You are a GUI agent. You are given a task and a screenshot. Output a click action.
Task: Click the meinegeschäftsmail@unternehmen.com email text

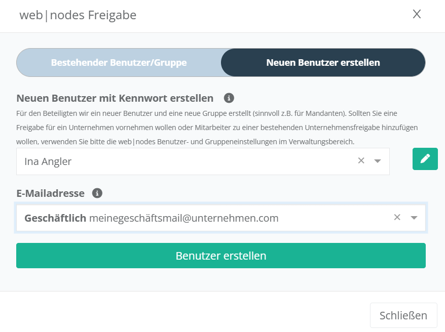coord(184,218)
